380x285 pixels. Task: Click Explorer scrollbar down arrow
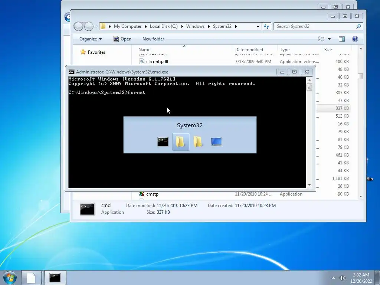pyautogui.click(x=361, y=197)
